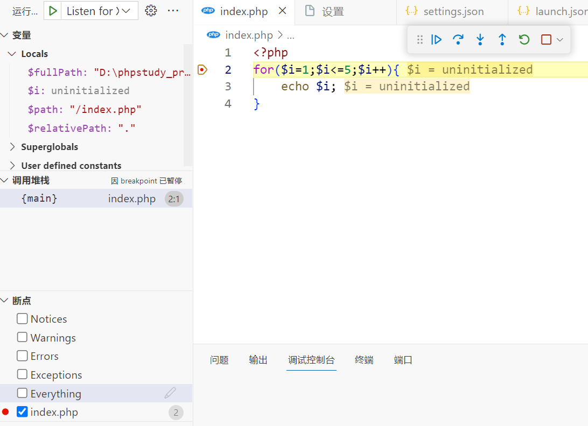The width and height of the screenshot is (588, 426).
Task: Start debugging with green play icon
Action: (x=53, y=11)
